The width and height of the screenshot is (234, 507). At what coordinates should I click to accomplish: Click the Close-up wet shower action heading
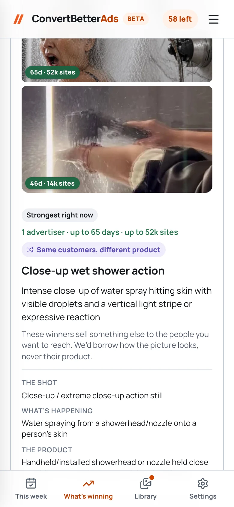[93, 271]
